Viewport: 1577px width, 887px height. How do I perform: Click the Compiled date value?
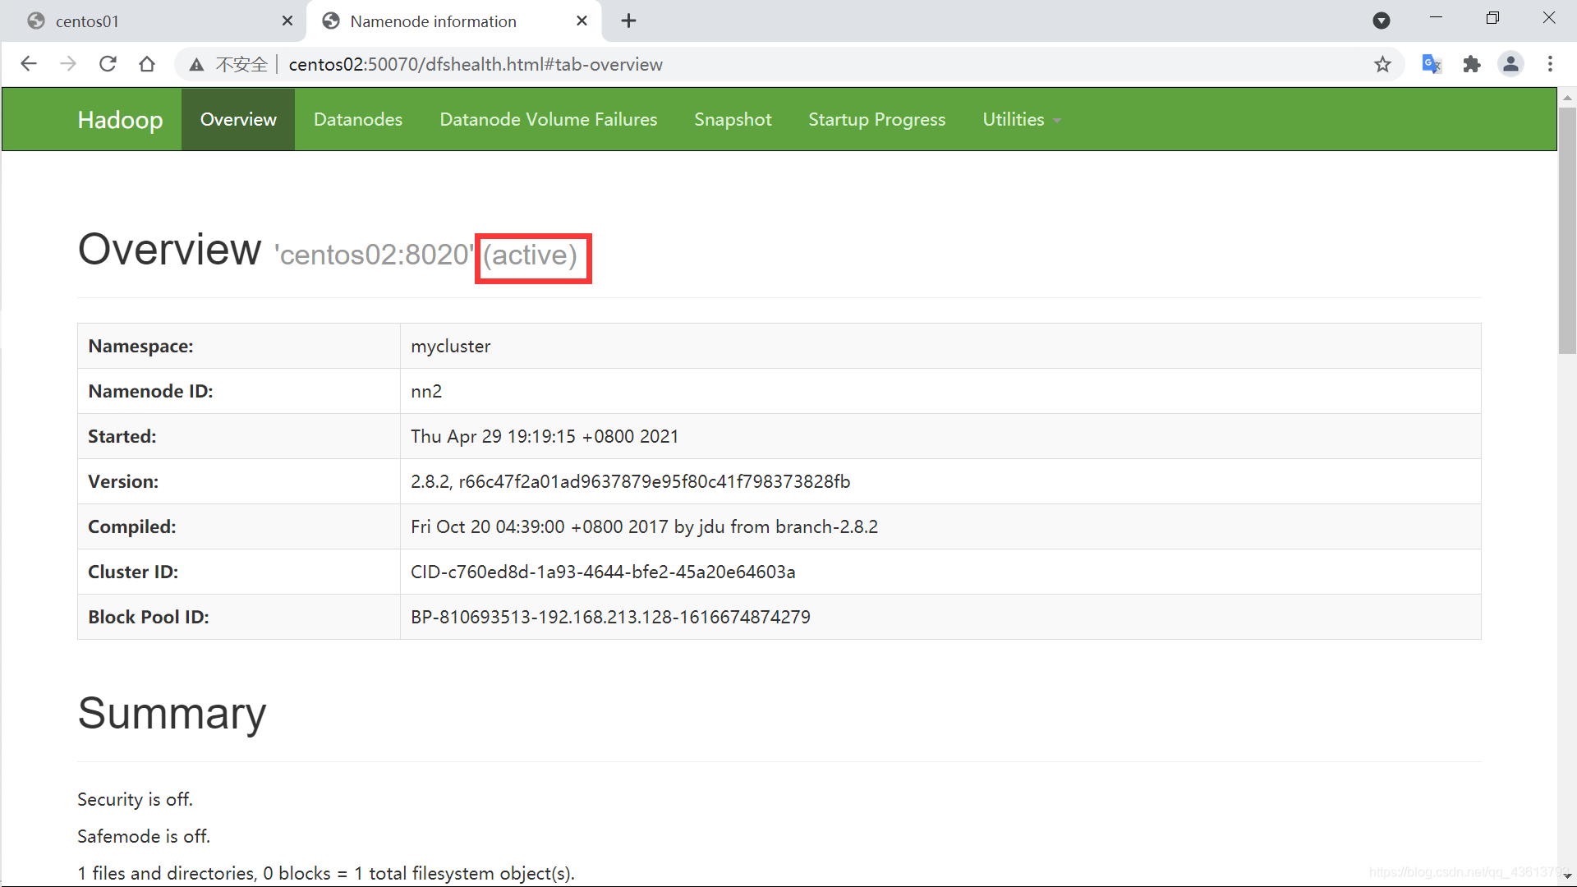[x=644, y=527]
